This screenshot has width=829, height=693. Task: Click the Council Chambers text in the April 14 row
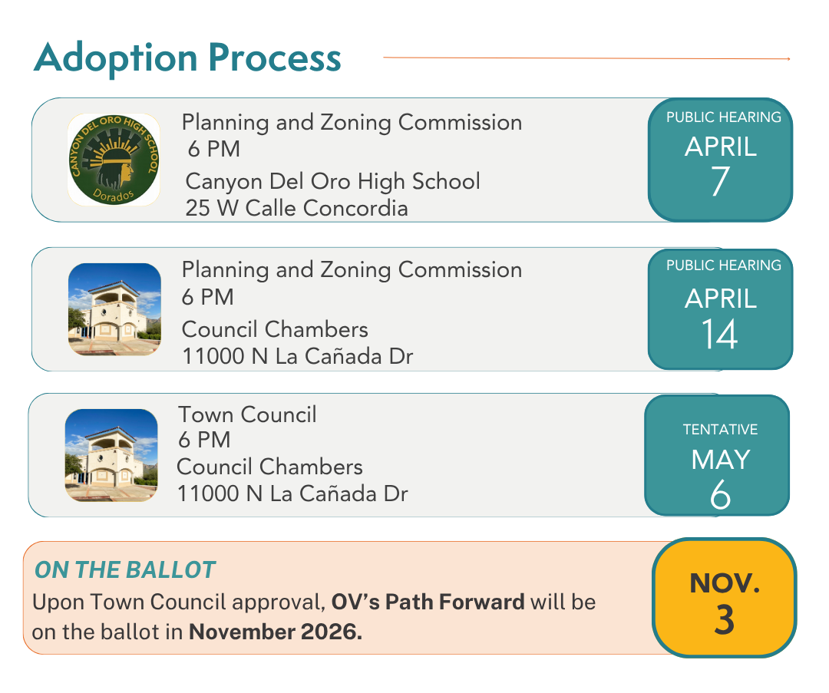(275, 329)
